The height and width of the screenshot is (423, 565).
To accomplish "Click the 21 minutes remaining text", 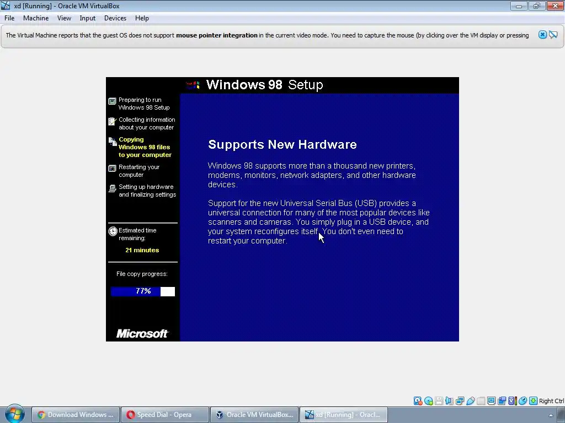I will pyautogui.click(x=142, y=250).
